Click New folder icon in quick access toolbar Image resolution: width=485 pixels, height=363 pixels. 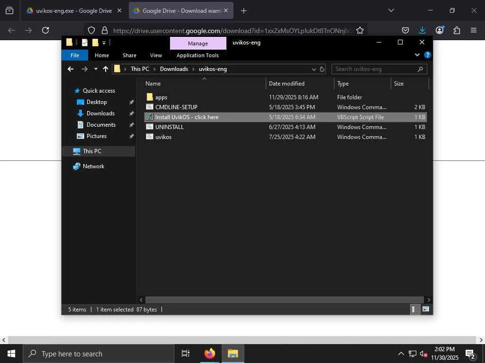pos(95,42)
